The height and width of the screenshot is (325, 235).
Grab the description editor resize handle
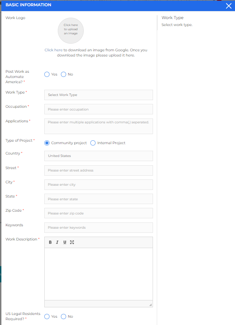pos(151,305)
